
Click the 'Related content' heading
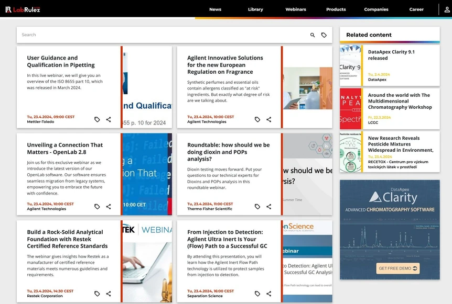pyautogui.click(x=369, y=35)
